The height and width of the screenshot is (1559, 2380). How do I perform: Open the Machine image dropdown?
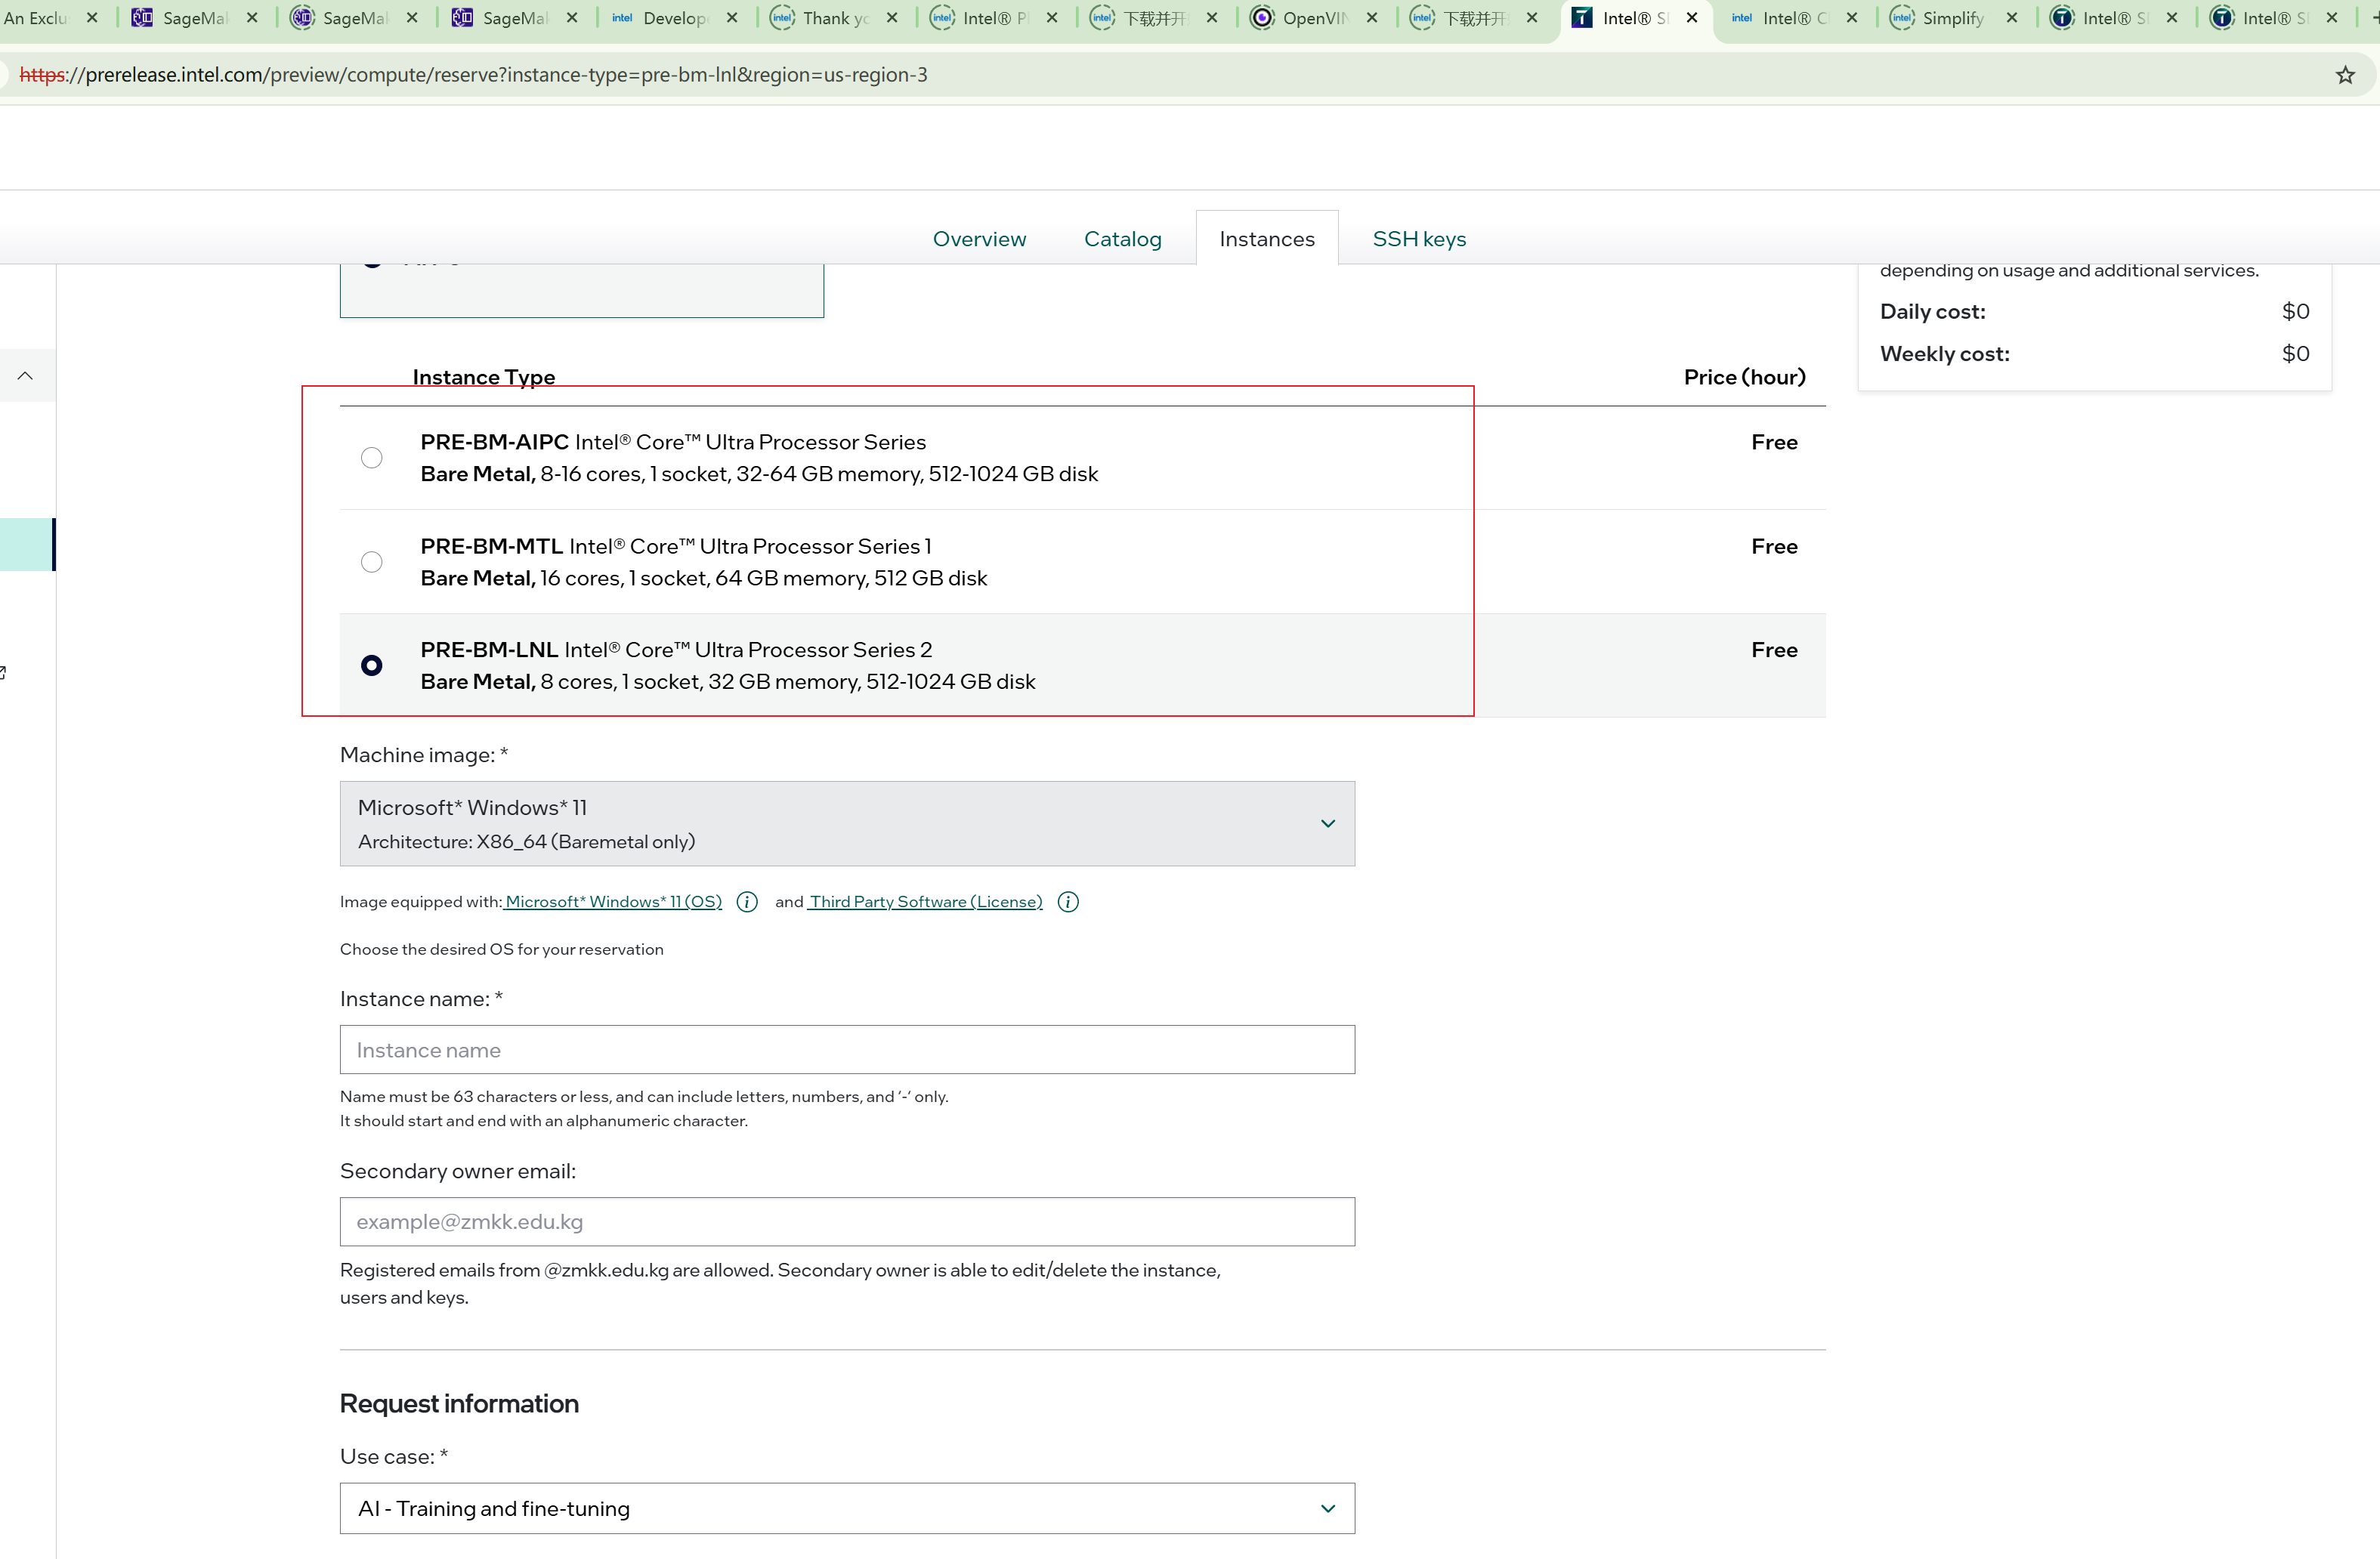[x=847, y=824]
